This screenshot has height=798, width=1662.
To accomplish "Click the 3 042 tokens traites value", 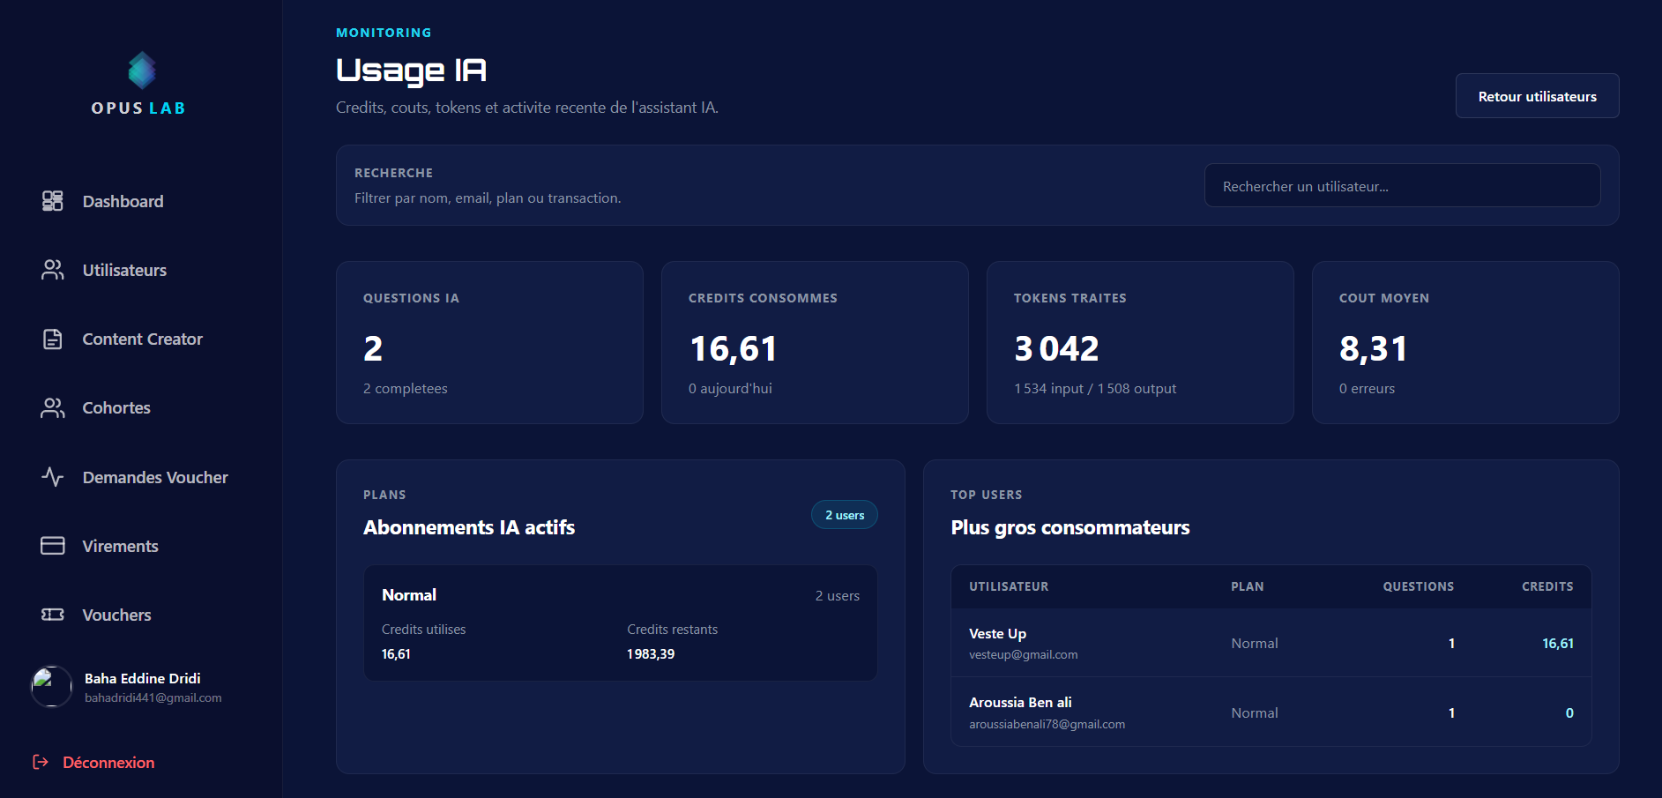I will coord(1056,349).
